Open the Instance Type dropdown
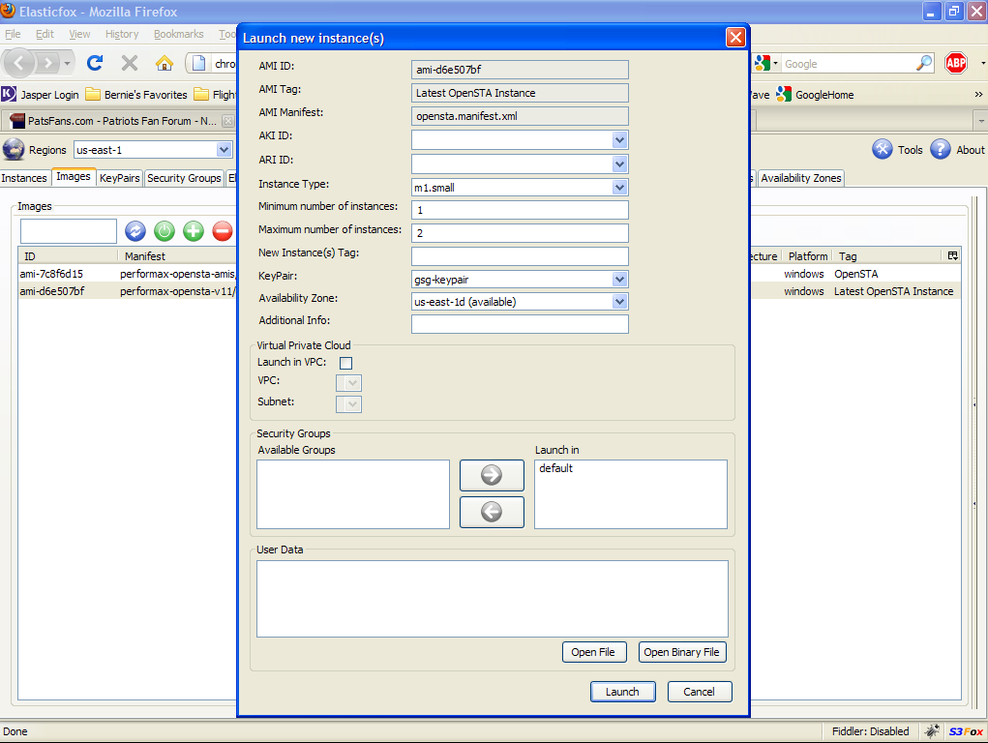The height and width of the screenshot is (743, 988). [619, 187]
